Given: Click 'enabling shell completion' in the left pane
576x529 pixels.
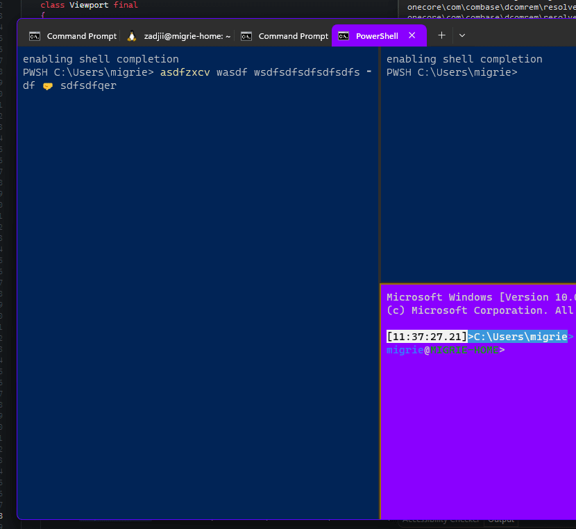Looking at the screenshot, I should 101,59.
